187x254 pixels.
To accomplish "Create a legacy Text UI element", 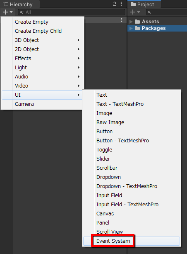I will coord(132,95).
